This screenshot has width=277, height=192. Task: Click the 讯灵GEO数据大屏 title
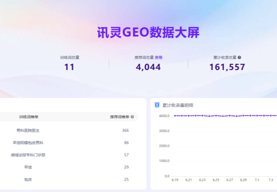148,33
